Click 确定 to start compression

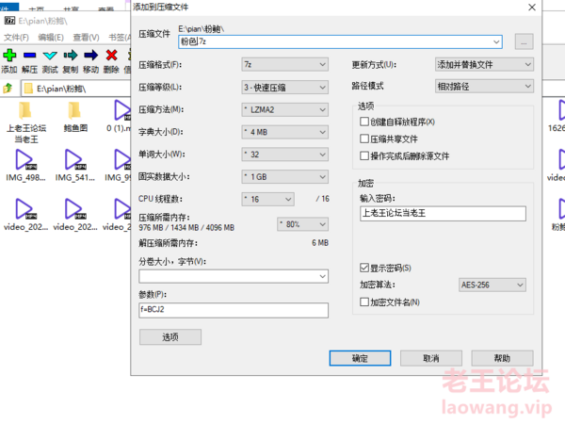point(360,358)
